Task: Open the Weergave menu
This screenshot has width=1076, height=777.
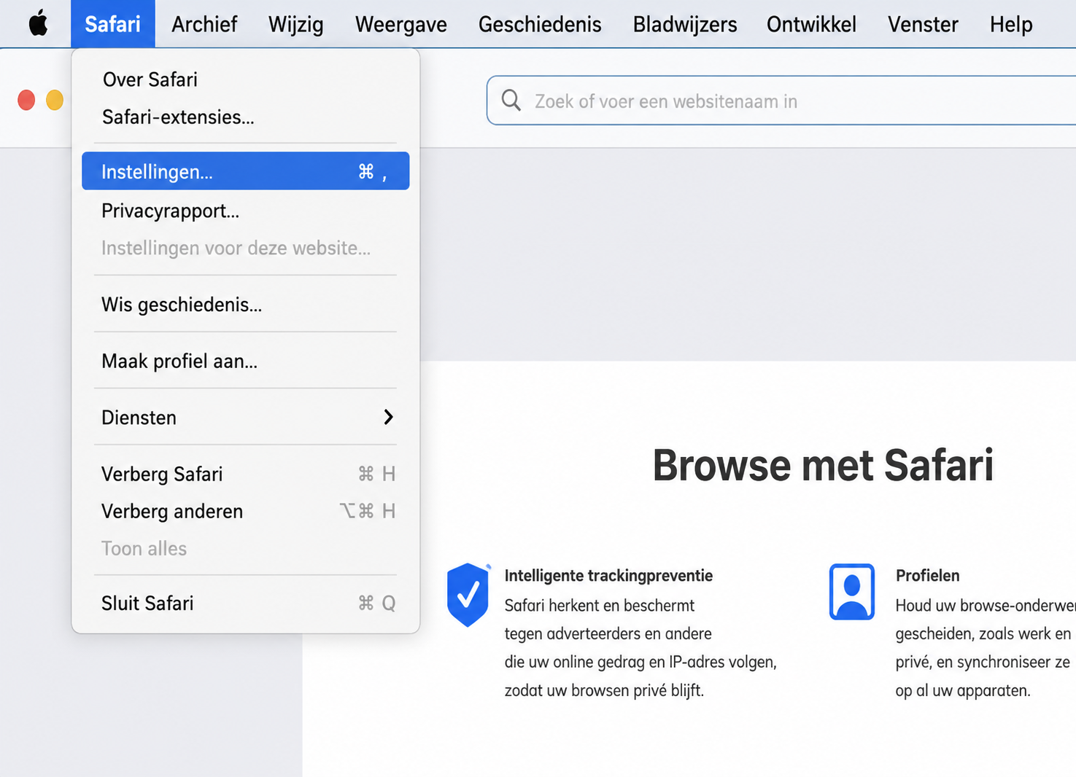Action: (401, 24)
